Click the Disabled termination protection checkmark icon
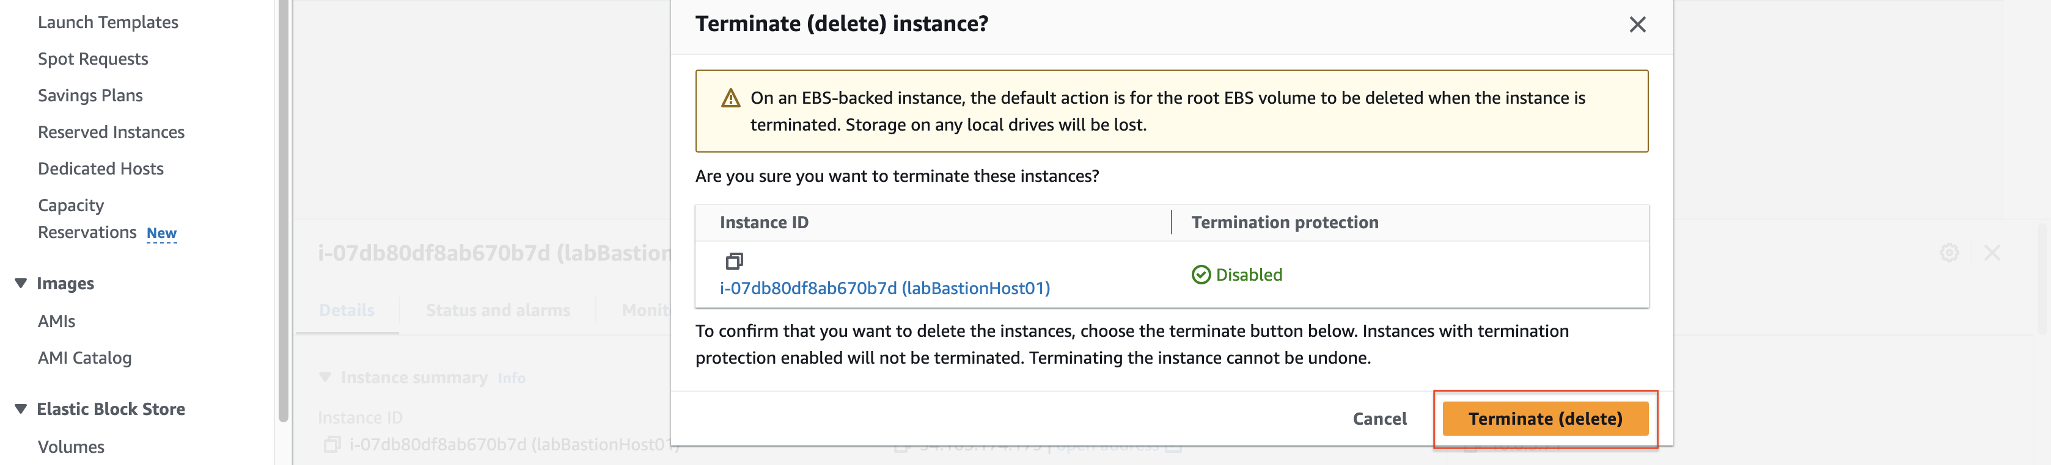This screenshot has height=465, width=2051. click(x=1201, y=275)
